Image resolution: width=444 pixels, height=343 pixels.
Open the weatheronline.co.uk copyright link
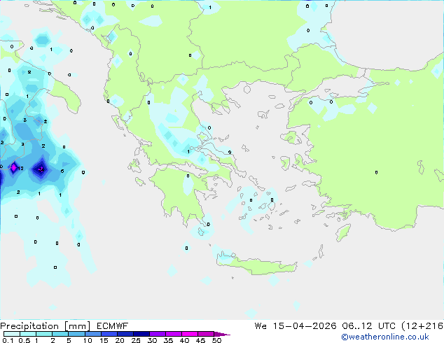385,337
